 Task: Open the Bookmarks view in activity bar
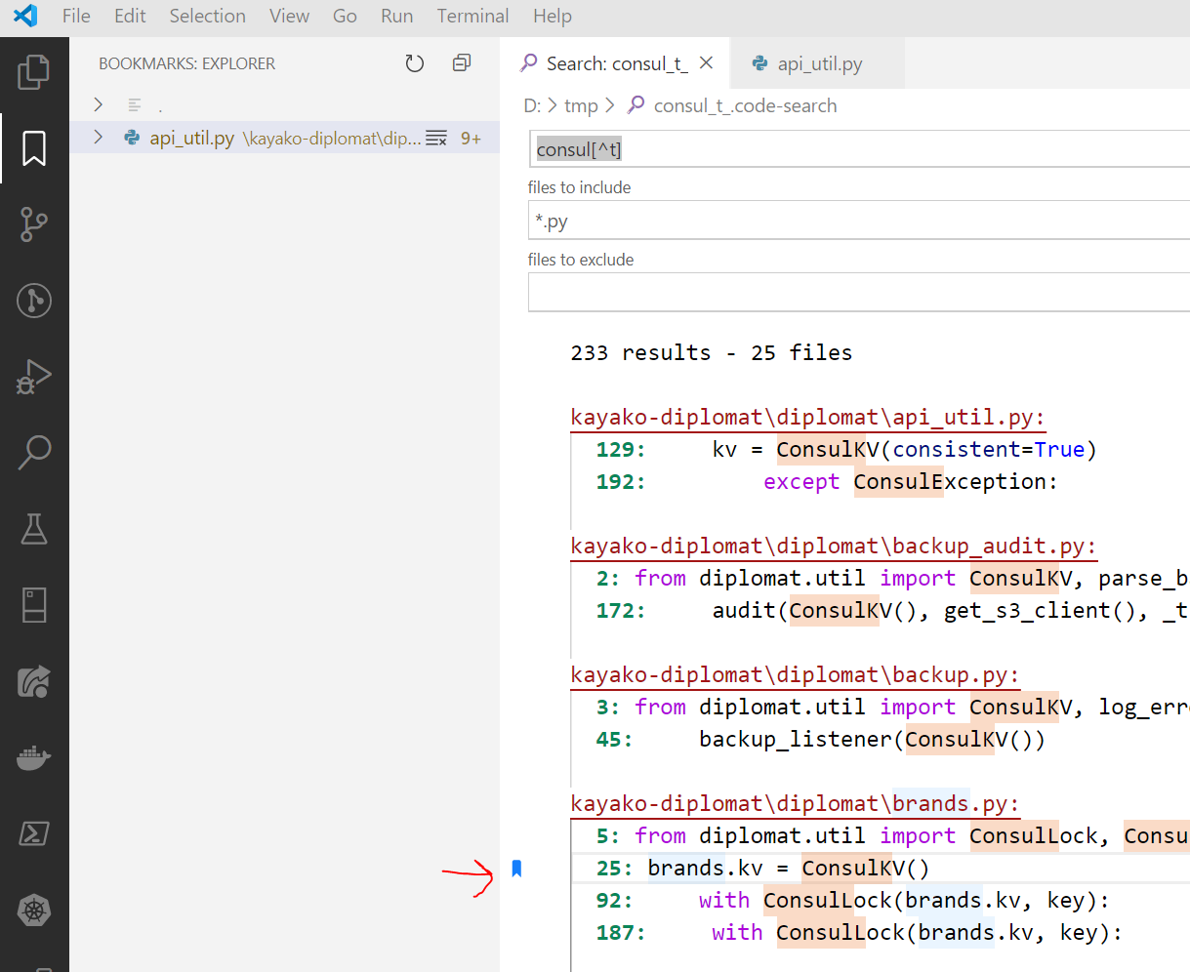pos(34,148)
